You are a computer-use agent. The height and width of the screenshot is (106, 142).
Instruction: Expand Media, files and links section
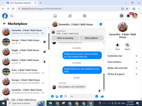(x=122, y=68)
